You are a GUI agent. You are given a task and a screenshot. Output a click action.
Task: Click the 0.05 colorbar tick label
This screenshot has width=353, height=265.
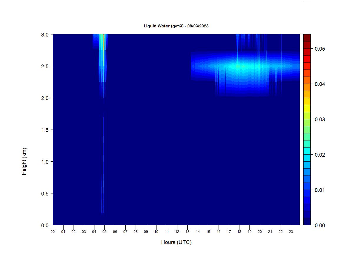(320, 49)
